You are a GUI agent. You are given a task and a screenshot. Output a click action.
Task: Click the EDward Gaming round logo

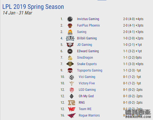(x=70, y=51)
